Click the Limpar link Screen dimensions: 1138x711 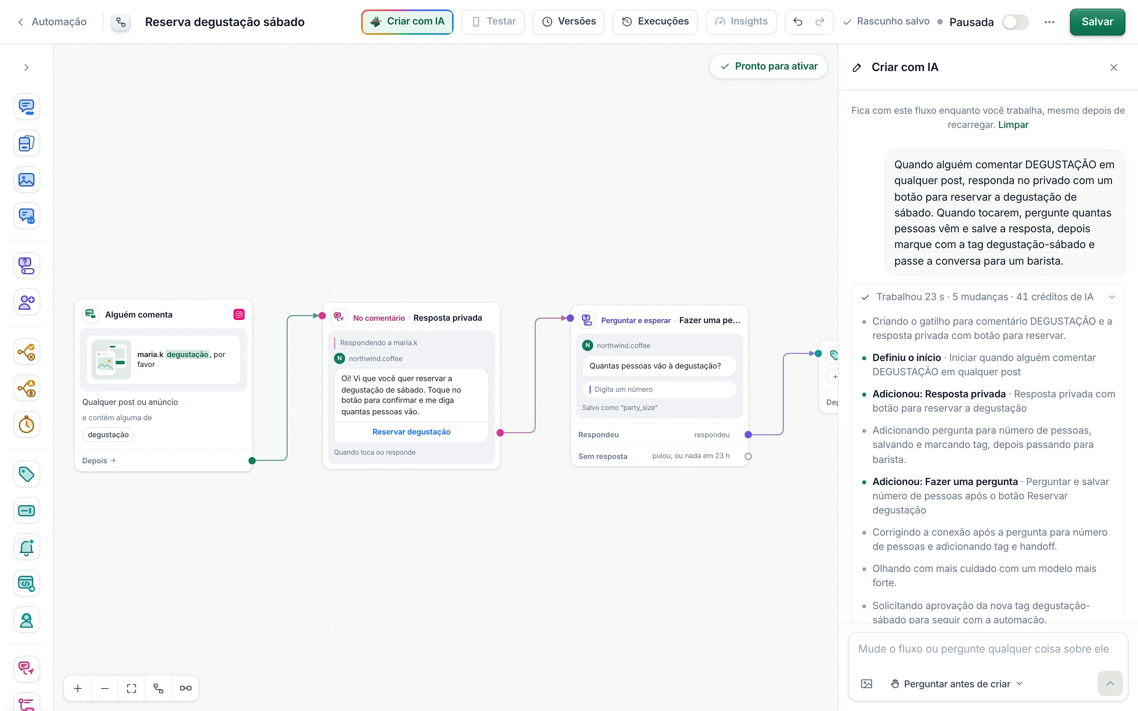[1014, 124]
